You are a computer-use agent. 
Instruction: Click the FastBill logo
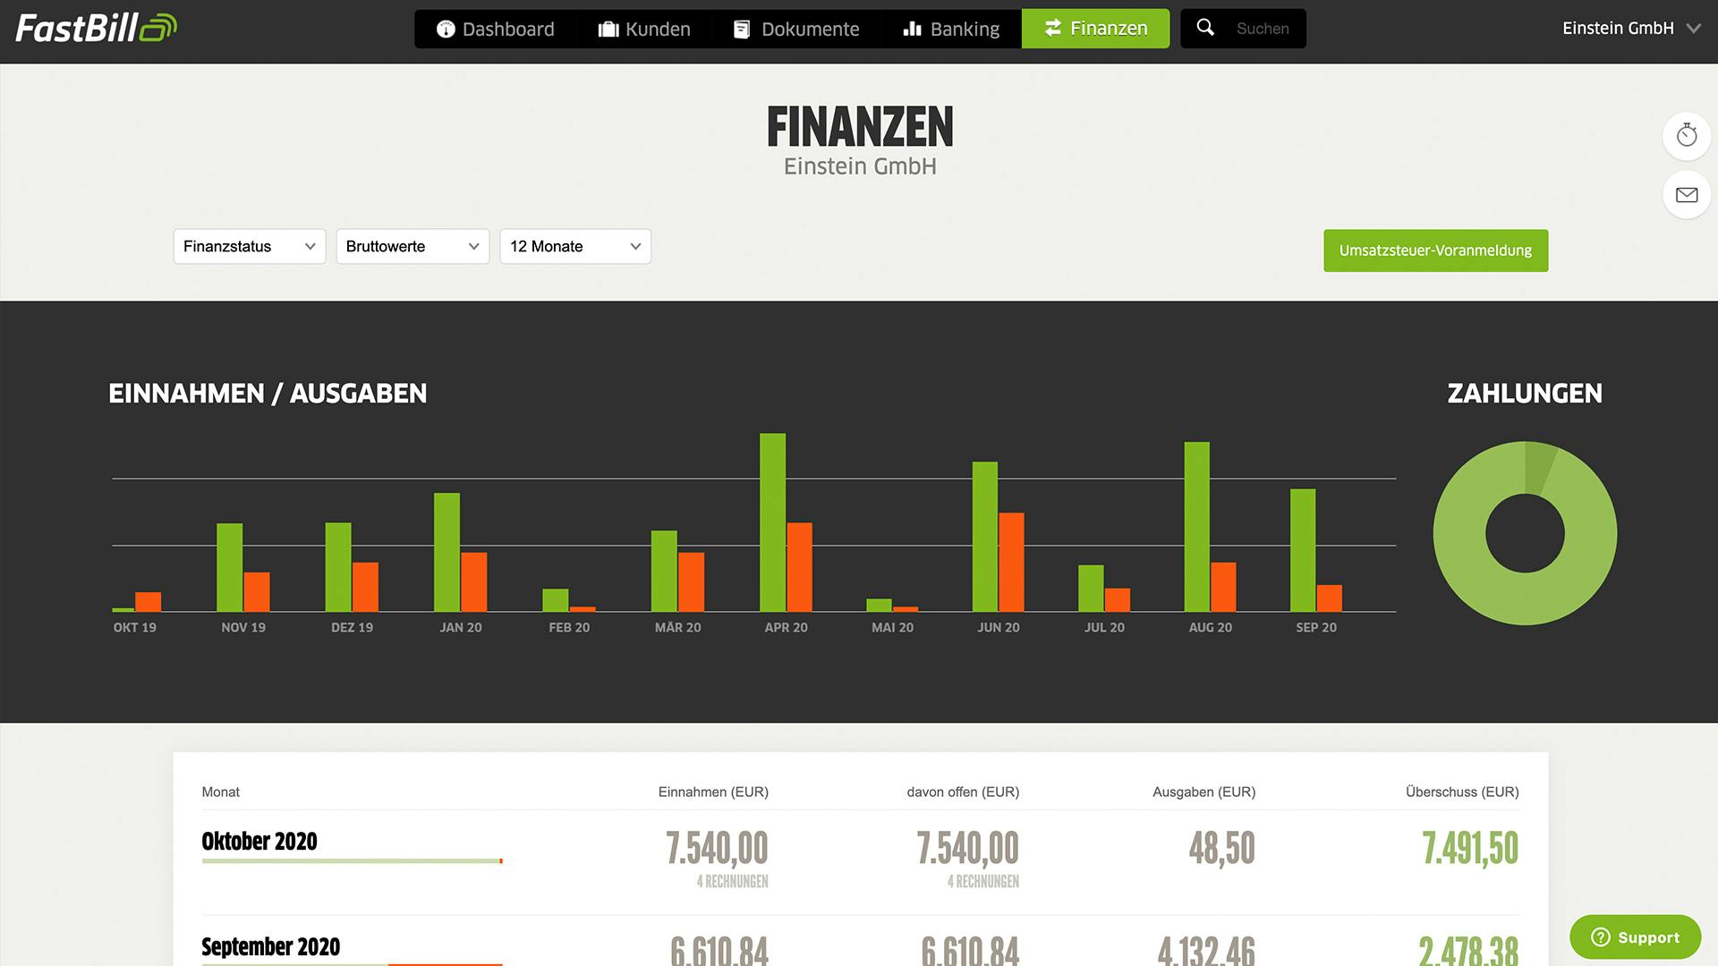(x=96, y=28)
